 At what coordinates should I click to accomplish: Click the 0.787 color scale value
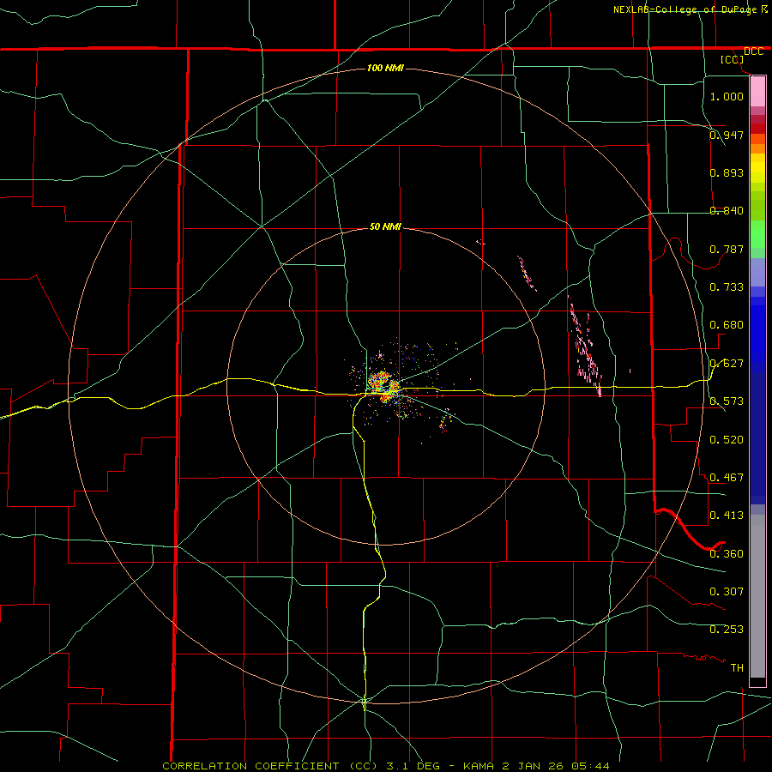click(x=727, y=249)
